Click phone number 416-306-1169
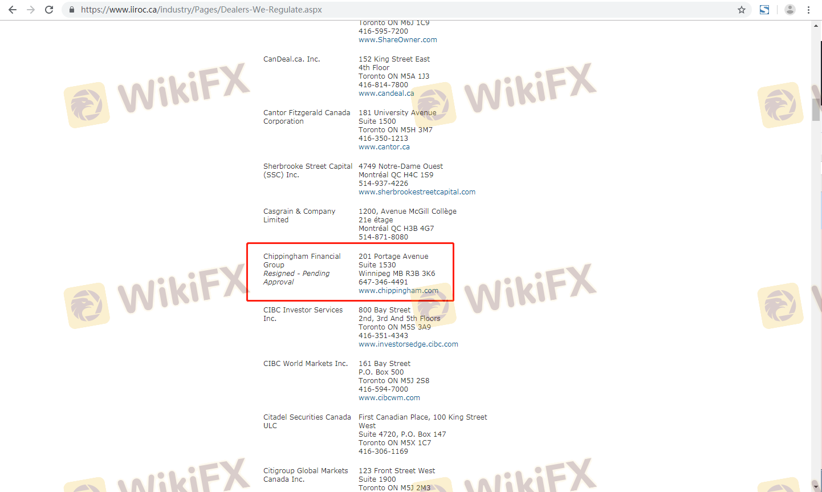The height and width of the screenshot is (492, 822). 383,452
